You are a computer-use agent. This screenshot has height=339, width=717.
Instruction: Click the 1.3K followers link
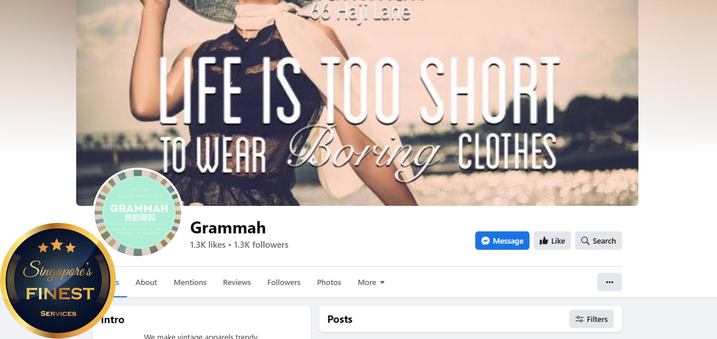pos(261,245)
